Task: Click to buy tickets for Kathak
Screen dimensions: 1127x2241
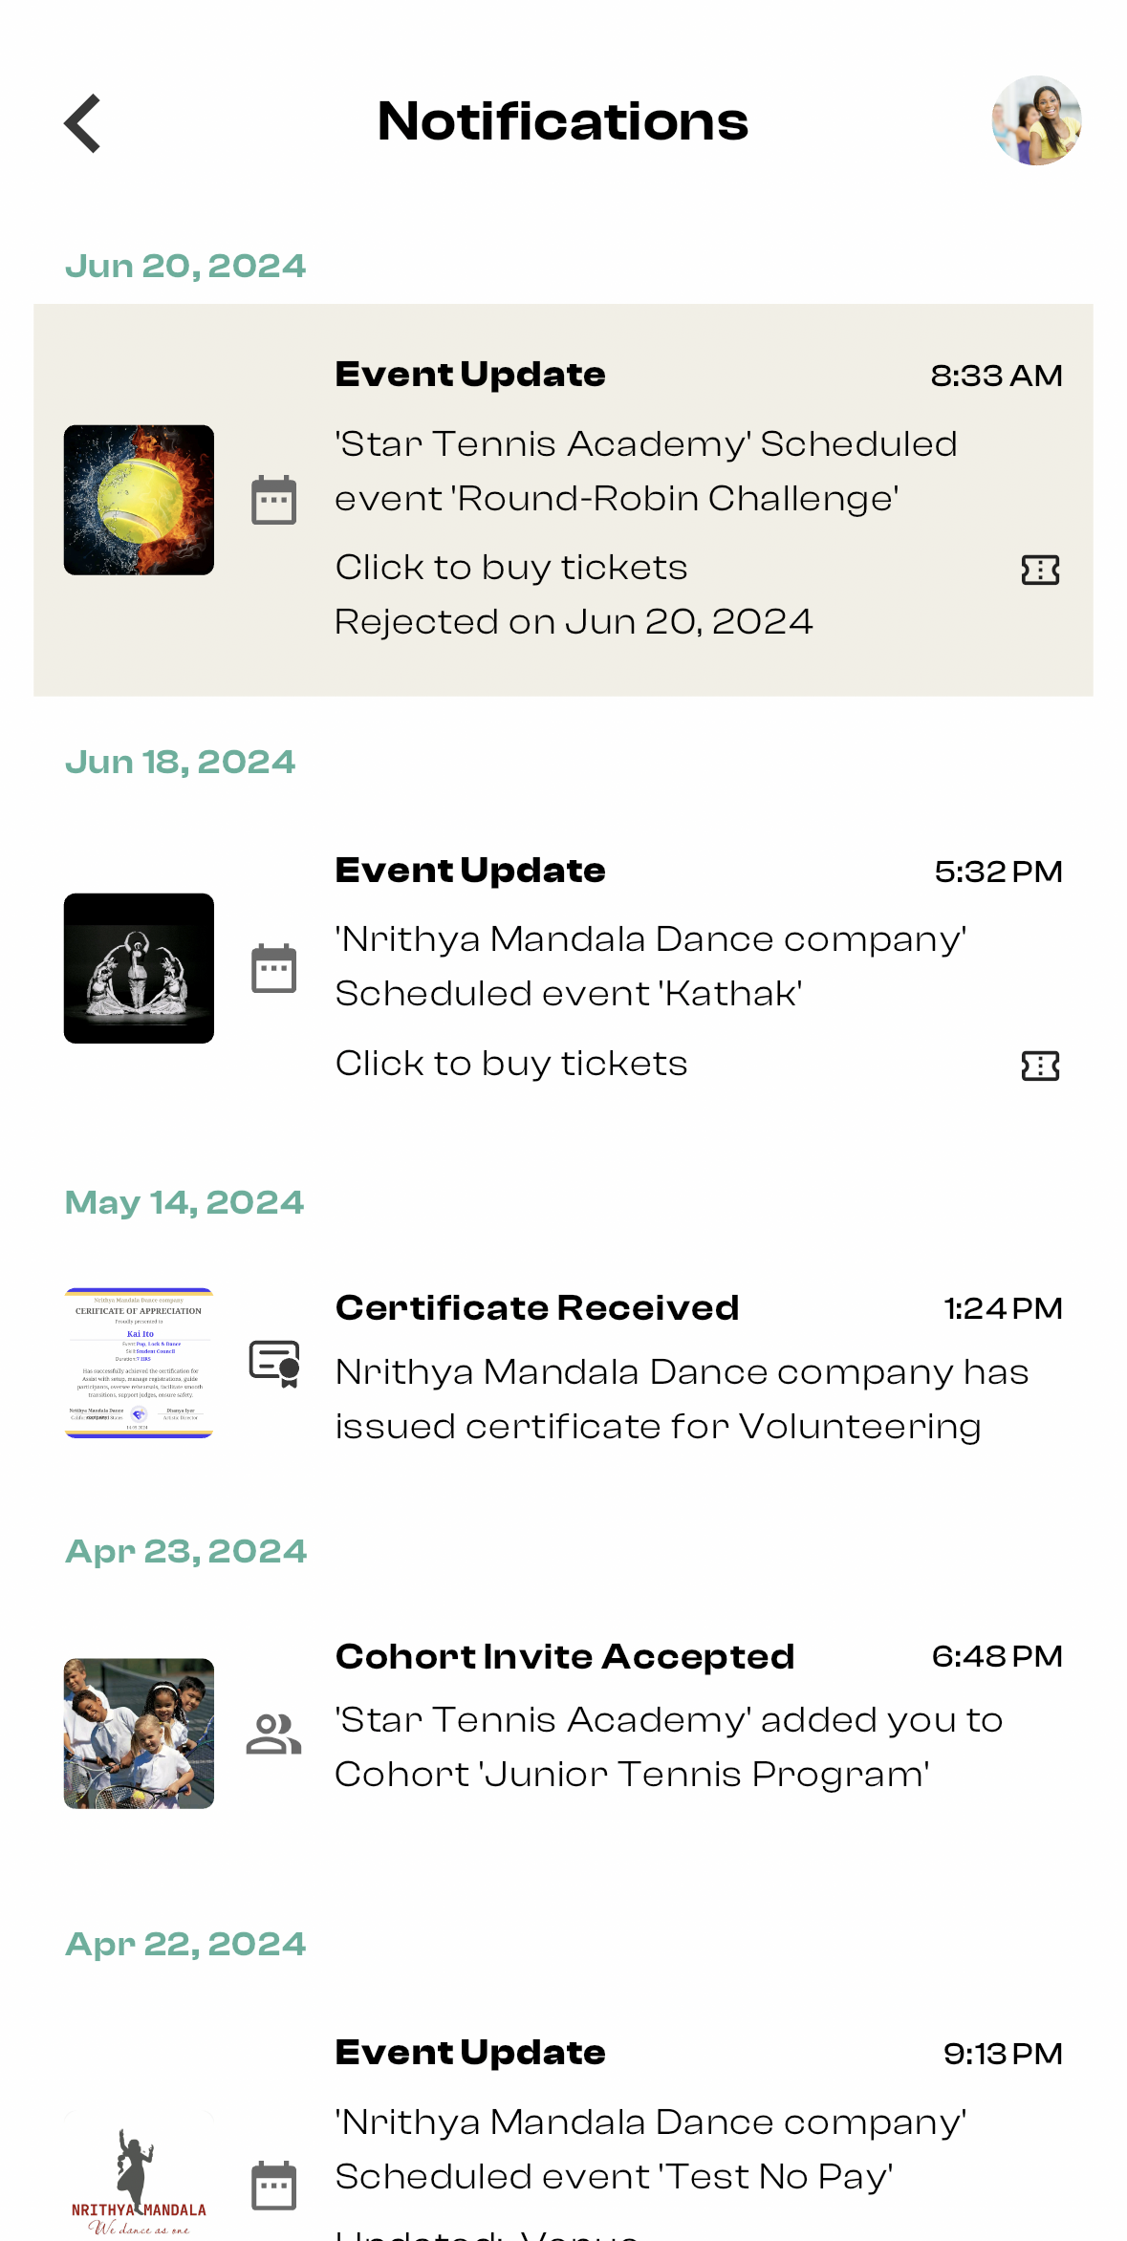Action: pyautogui.click(x=511, y=1064)
